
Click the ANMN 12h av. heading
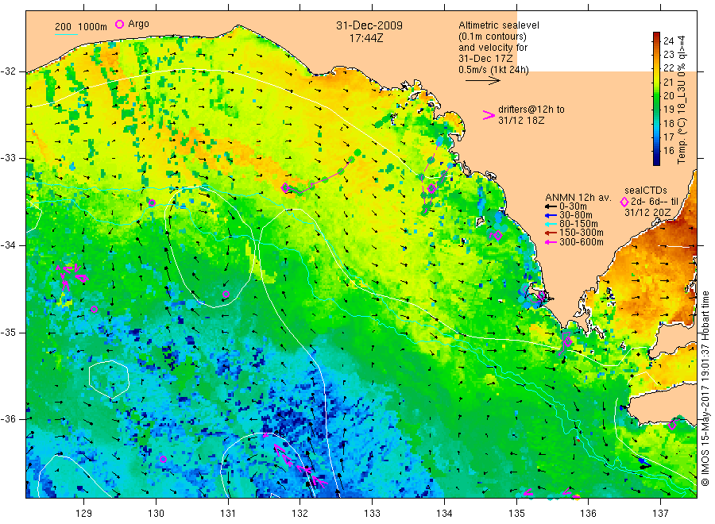[x=578, y=198]
